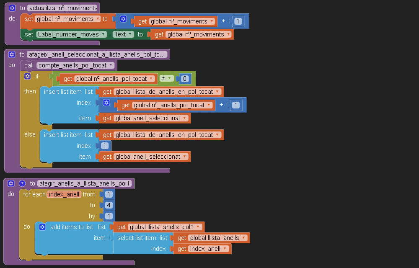Click the number 4 in the for each loop
This screenshot has width=419, height=268.
[x=109, y=205]
